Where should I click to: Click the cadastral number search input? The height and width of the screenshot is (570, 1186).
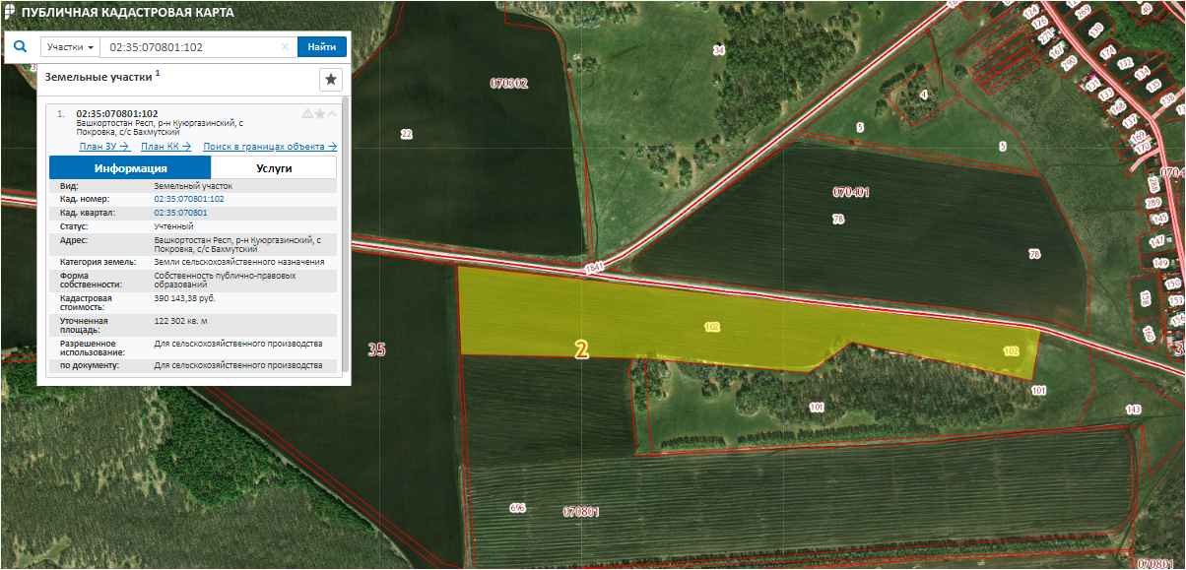pos(189,47)
